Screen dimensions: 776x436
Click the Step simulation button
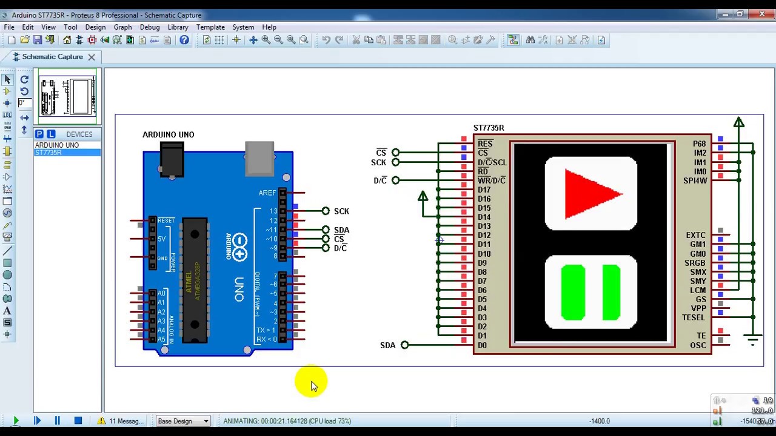point(37,421)
